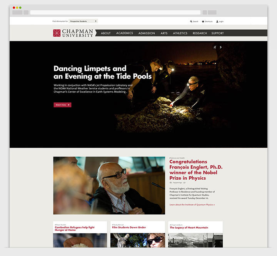Screen dimensions: 277x256
Task: Click the Search magnifier icon
Action: [x=191, y=22]
